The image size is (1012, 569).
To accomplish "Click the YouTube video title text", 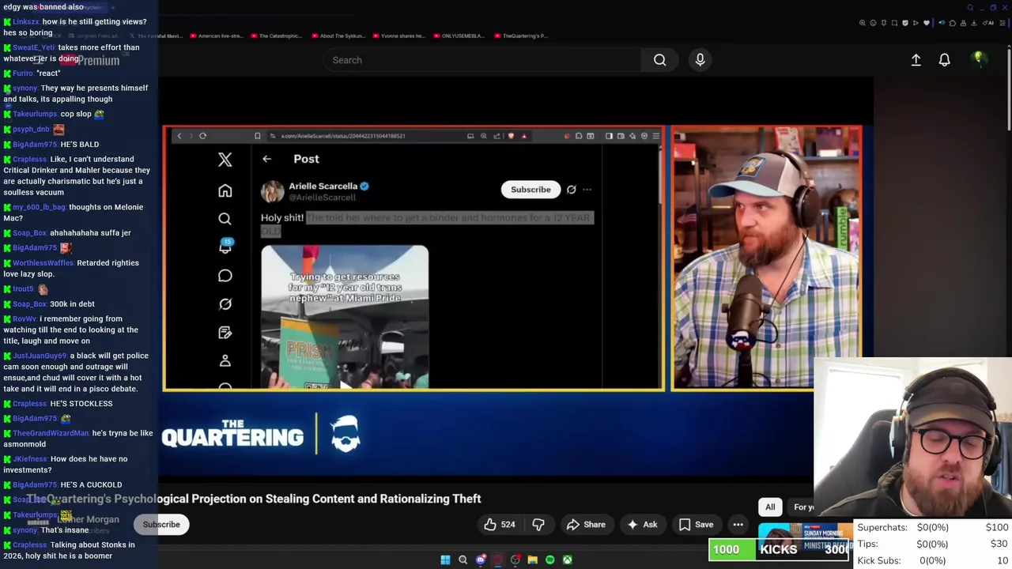I will click(x=254, y=499).
